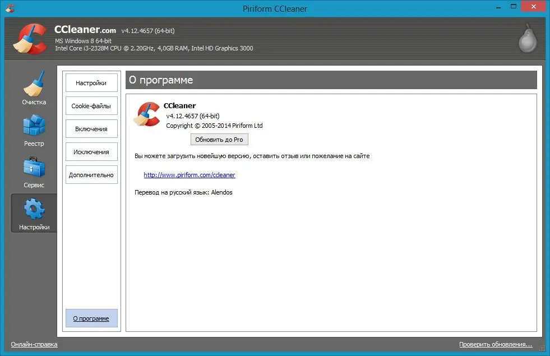Click the bold CCleaner name in About panel
Screen dimensions: 550x356
pos(179,105)
